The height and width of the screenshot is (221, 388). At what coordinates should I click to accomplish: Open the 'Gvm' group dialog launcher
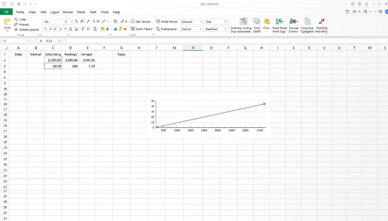[x=153, y=35]
